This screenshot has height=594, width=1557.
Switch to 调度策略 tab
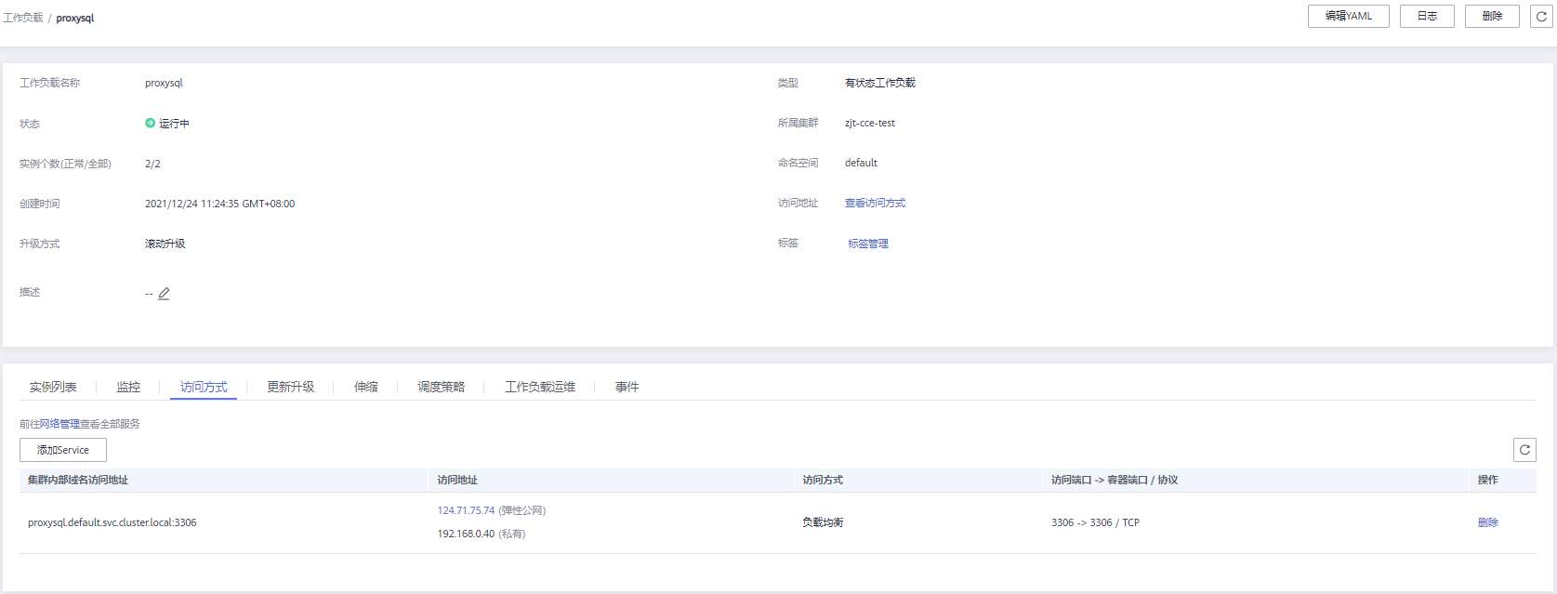tap(441, 387)
